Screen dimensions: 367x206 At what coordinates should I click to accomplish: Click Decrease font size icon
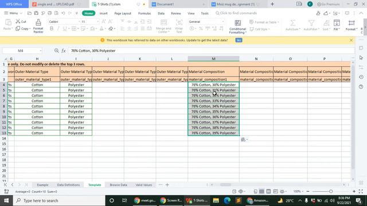[x=110, y=22]
